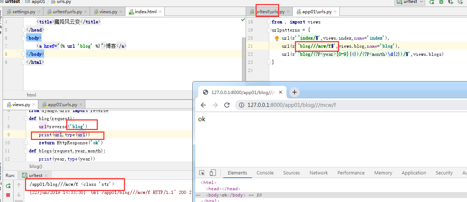The image size is (467, 202).
Task: Click the blog() breadcrumb below views.py
Action: pyautogui.click(x=36, y=166)
